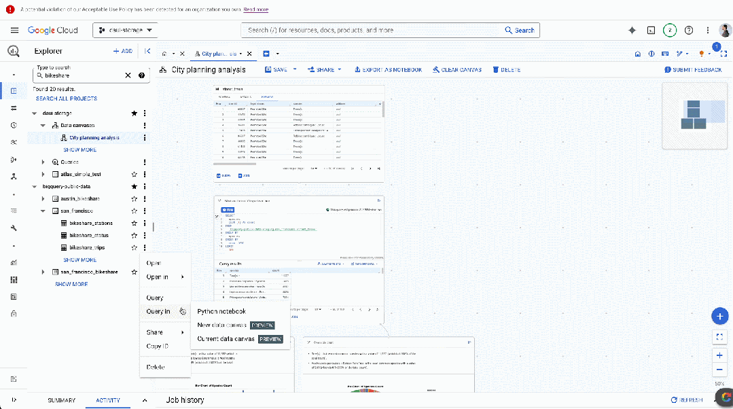733x409 pixels.
Task: Click the zoom in plus button on canvas
Action: click(719, 355)
